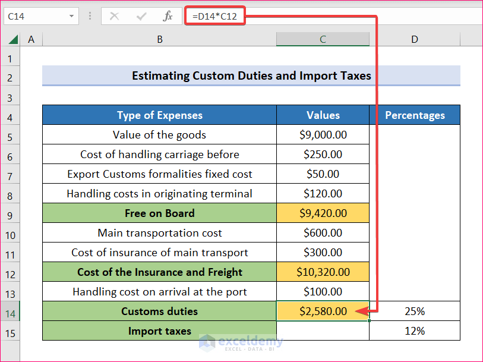Viewport: 483px width, 362px height.
Task: Click the Cancel (X) icon beside formula bar
Action: pyautogui.click(x=114, y=16)
